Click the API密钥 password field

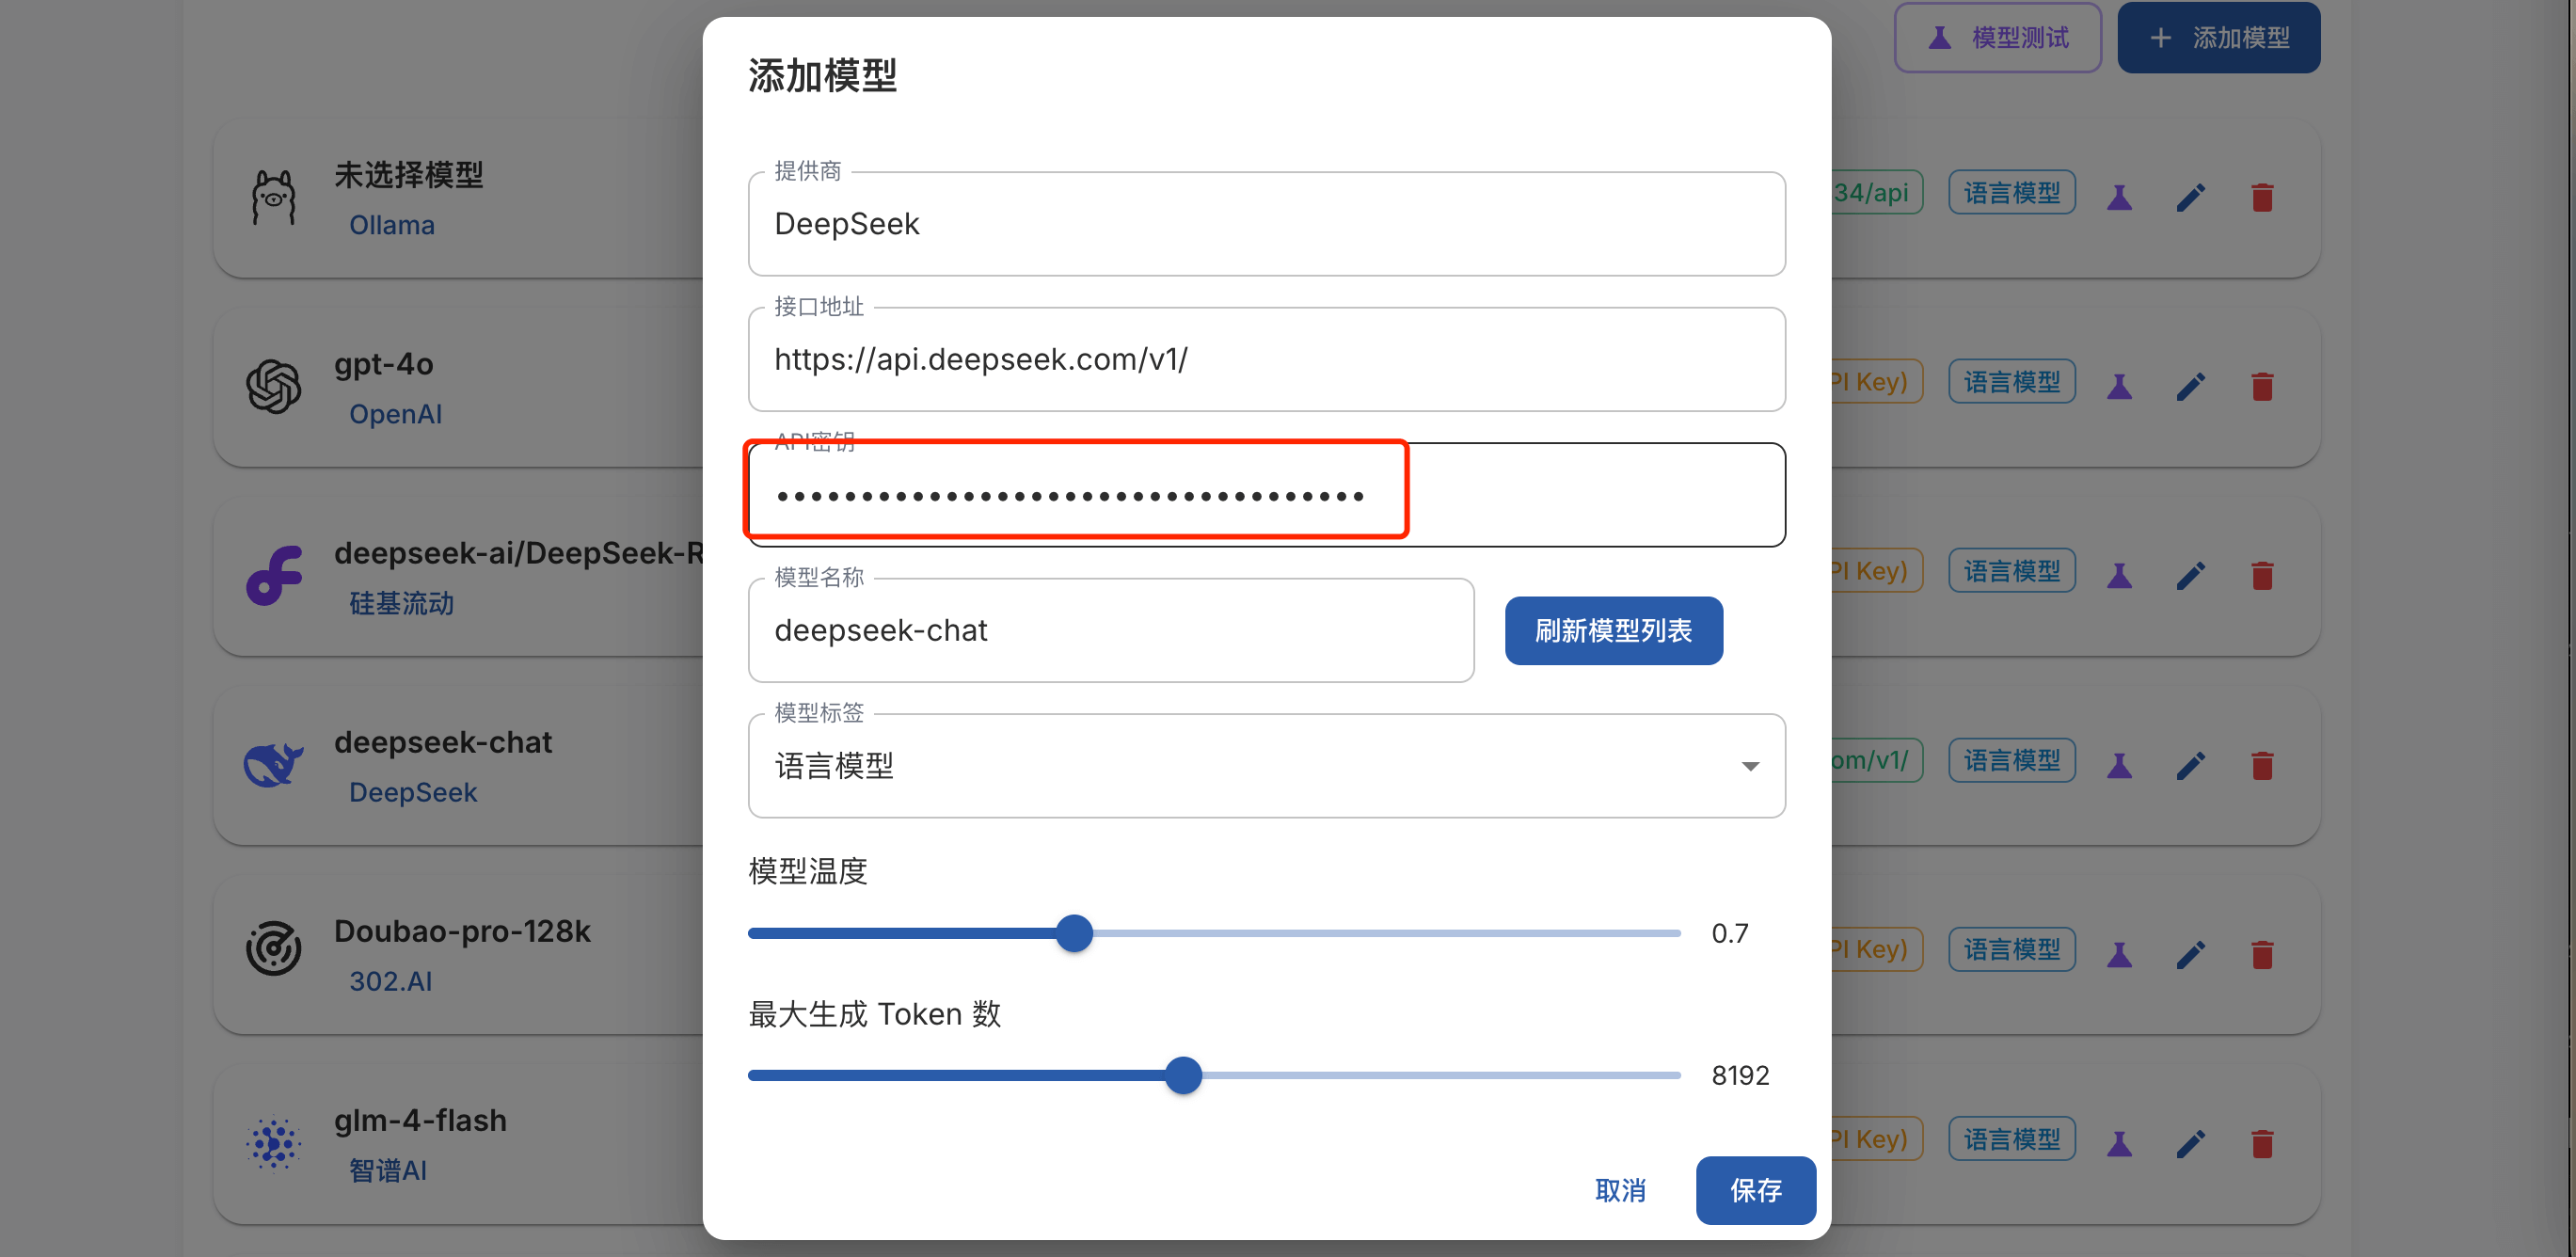click(1266, 495)
